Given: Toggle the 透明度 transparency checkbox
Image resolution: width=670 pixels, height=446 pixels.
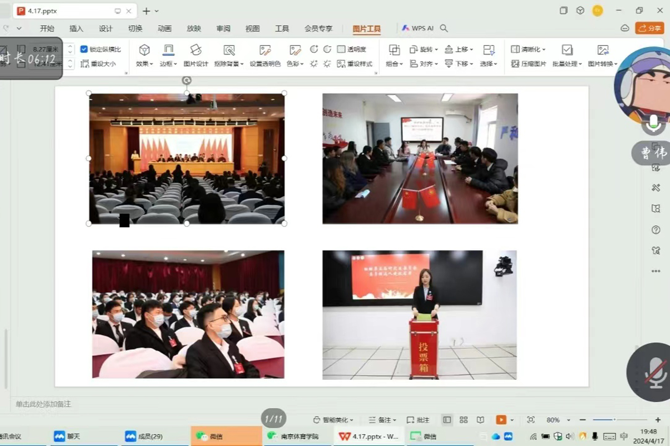Looking at the screenshot, I should point(341,49).
